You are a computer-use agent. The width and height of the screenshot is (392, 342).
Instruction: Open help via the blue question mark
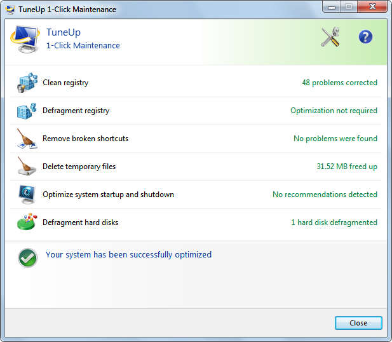point(365,37)
